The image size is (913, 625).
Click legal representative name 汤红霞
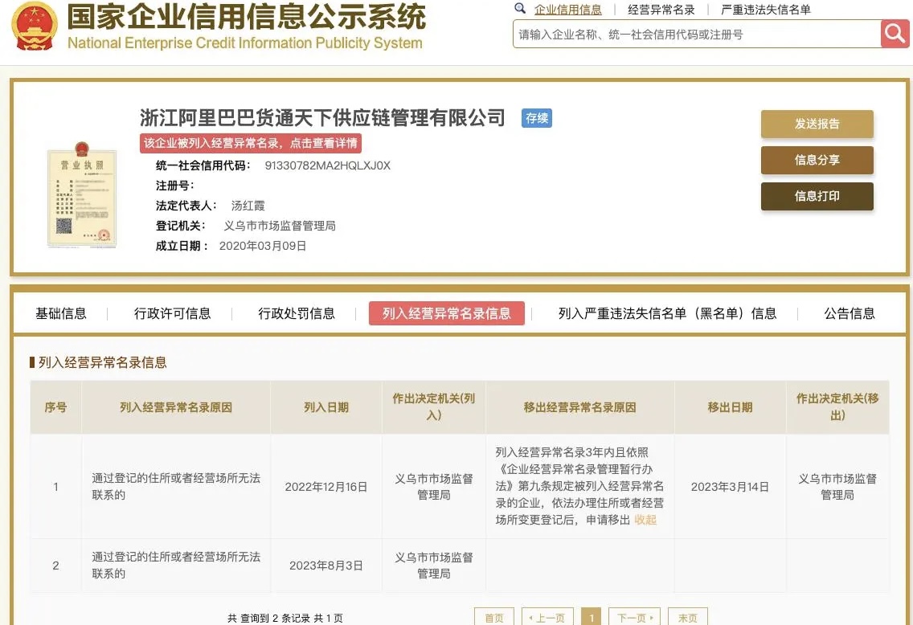[x=248, y=206]
